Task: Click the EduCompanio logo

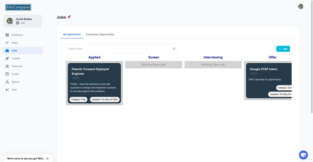Action: click(18, 7)
